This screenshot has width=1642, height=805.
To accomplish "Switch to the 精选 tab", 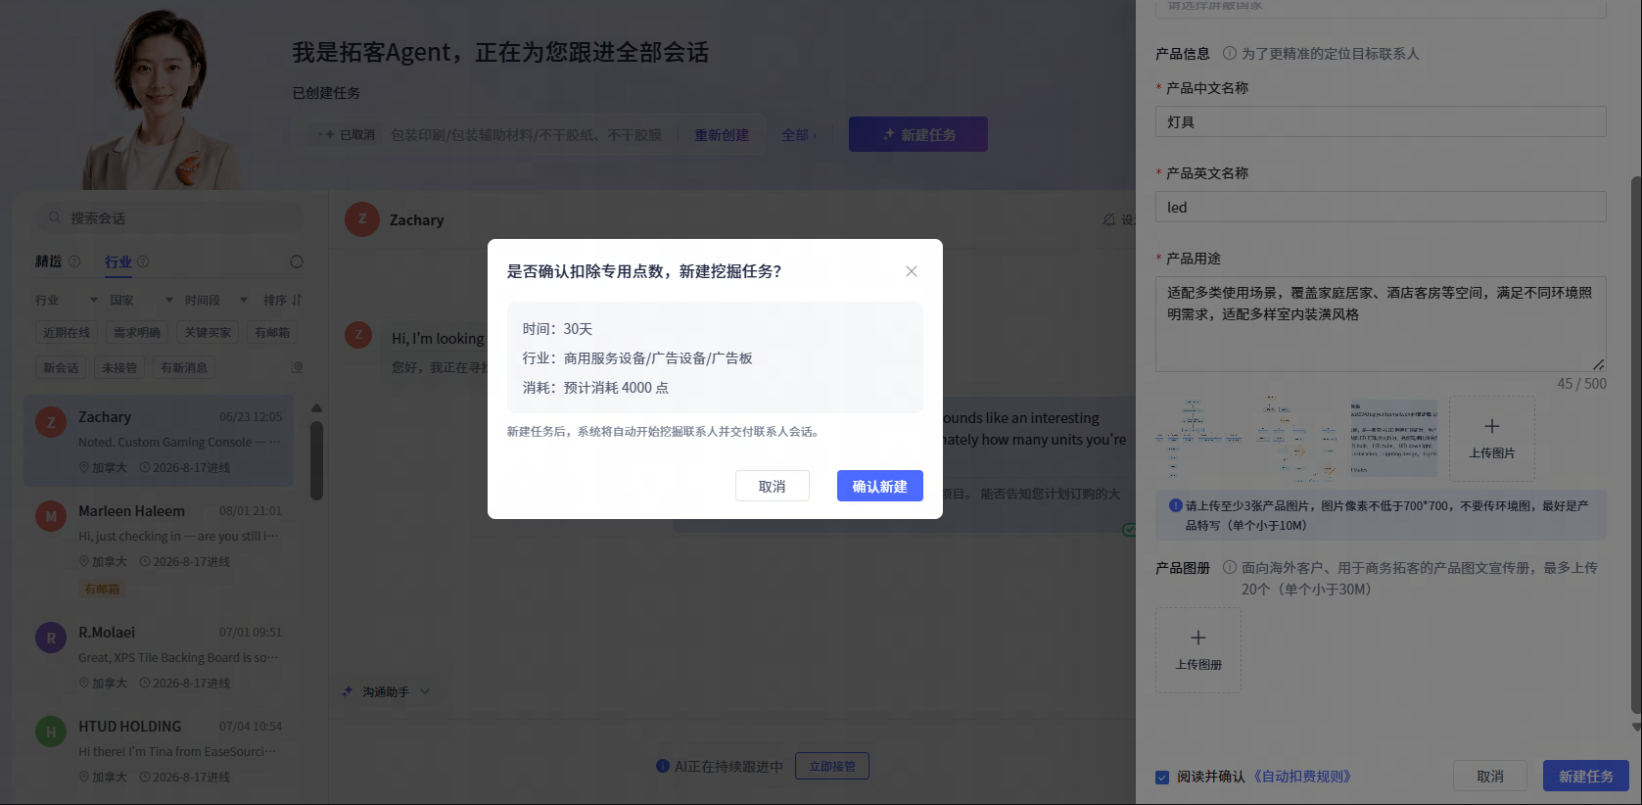I will 48,261.
